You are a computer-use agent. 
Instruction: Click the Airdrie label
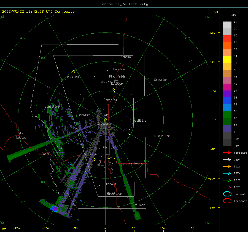[x=109, y=147]
